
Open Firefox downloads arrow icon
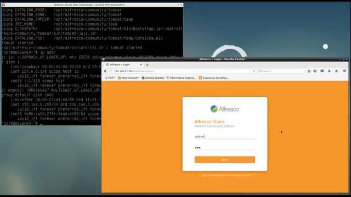pos(329,71)
